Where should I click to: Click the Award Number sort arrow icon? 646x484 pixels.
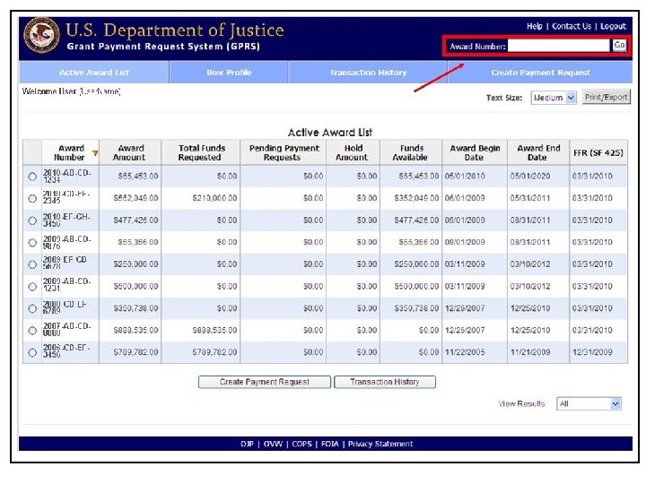coord(95,153)
